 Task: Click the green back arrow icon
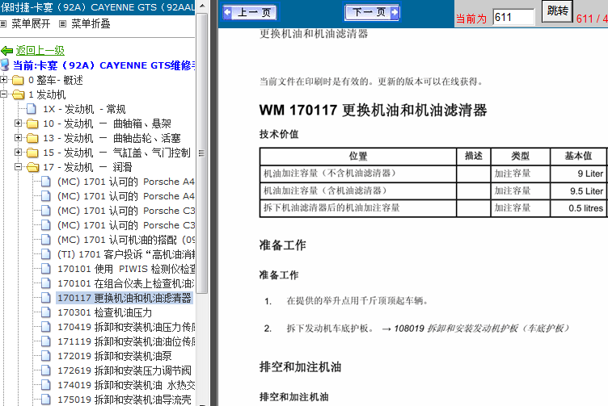[7, 51]
